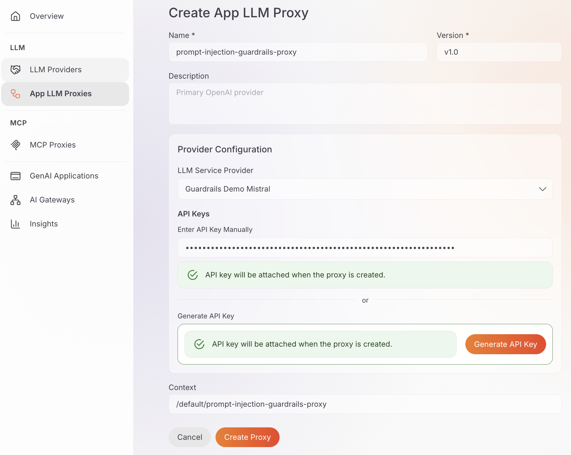The image size is (571, 455).
Task: Click the manual key green check icon
Action: point(193,275)
